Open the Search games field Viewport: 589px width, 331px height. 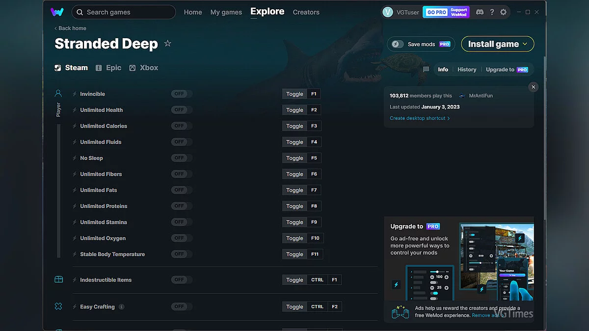tap(123, 12)
